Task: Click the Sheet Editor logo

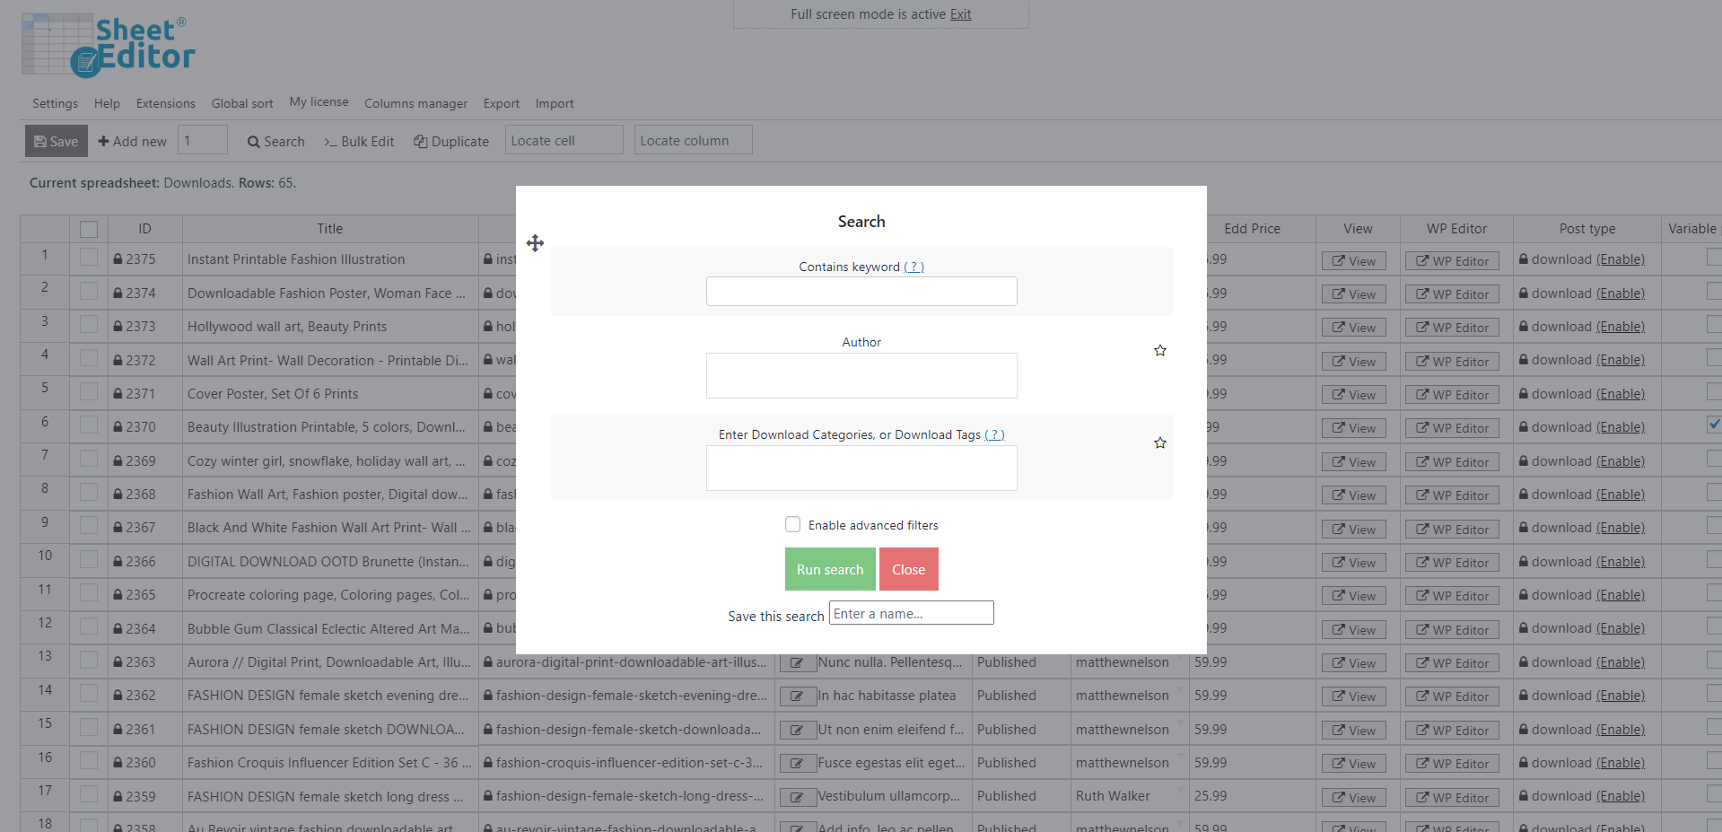Action: click(109, 45)
